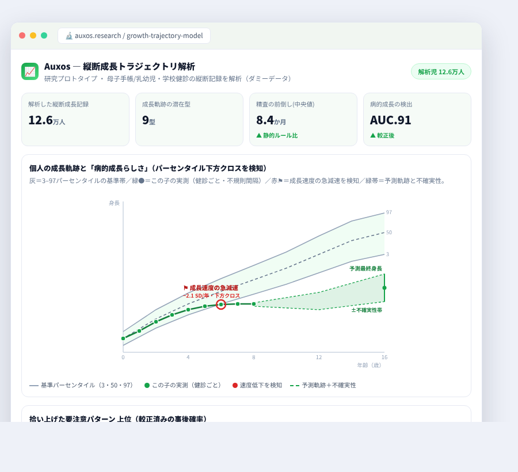Click the −2.1 SD/年 下方クロス label
The width and height of the screenshot is (518, 472).
click(212, 296)
